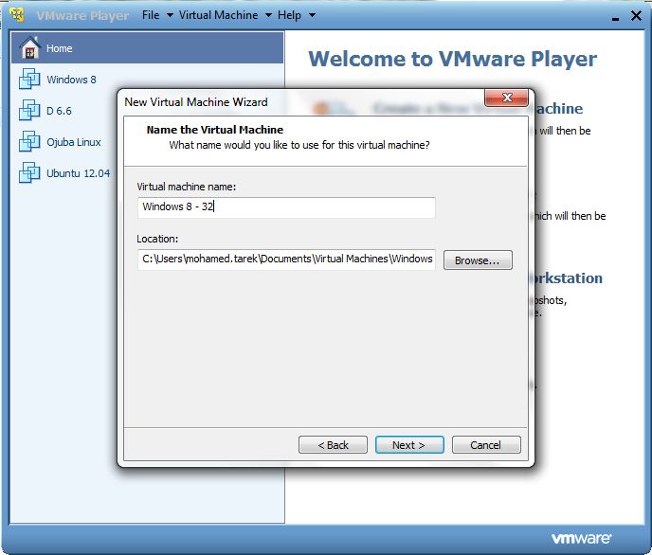Click the VMware Player logo icon
The width and height of the screenshot is (652, 555).
pyautogui.click(x=17, y=15)
